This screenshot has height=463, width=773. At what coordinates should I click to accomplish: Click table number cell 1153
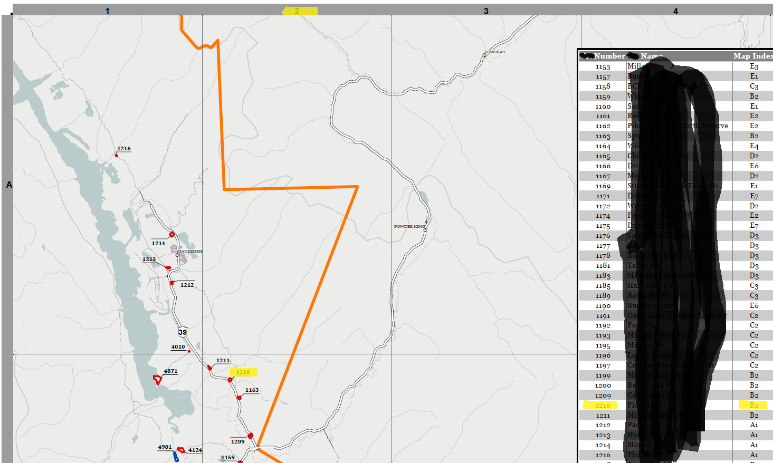(x=603, y=66)
